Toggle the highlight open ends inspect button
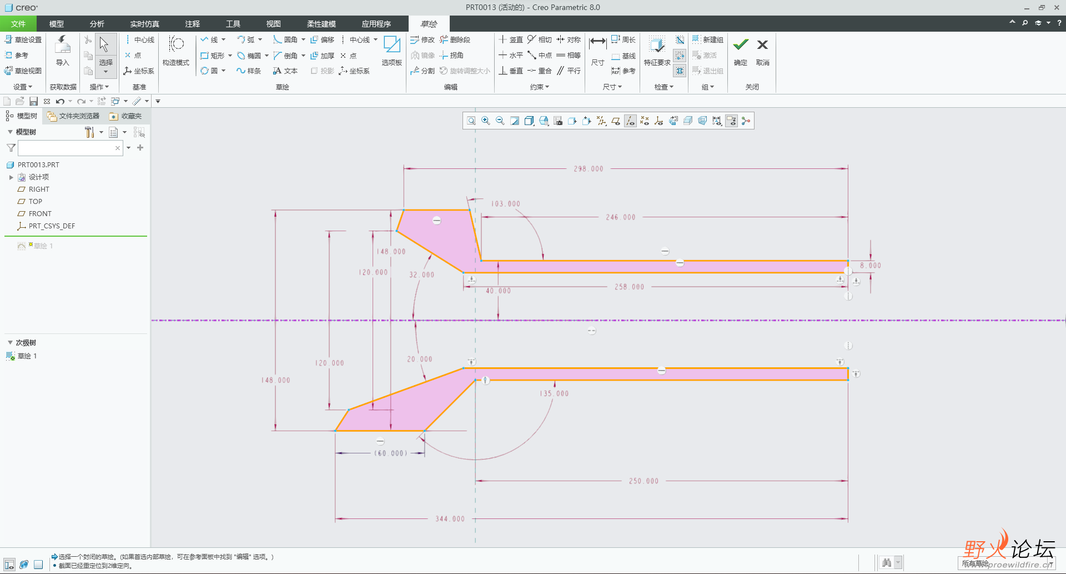The height and width of the screenshot is (574, 1066). pyautogui.click(x=680, y=55)
